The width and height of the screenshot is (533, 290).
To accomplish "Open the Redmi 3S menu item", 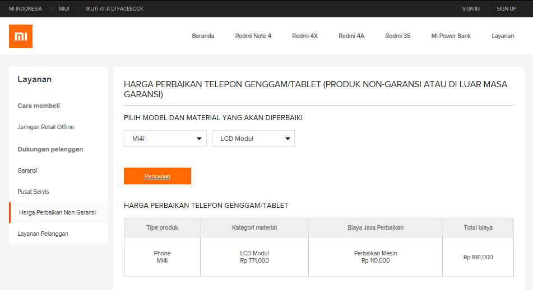I will (x=398, y=36).
